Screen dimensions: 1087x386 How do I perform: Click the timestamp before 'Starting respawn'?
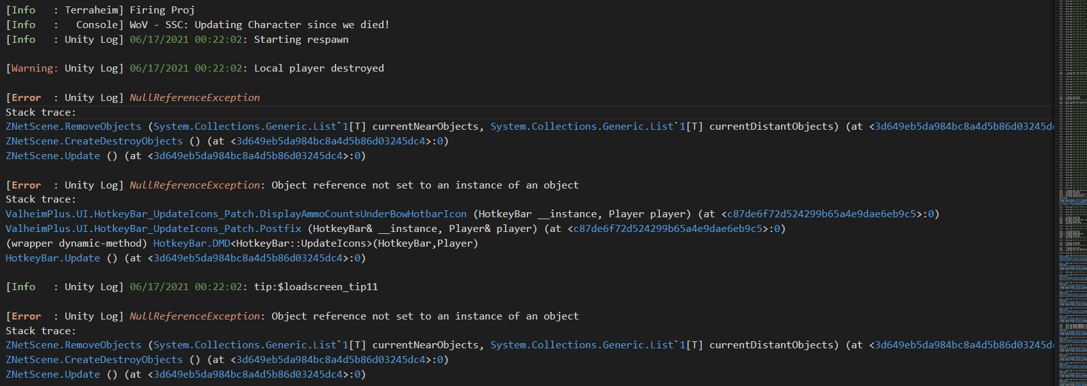click(x=186, y=40)
